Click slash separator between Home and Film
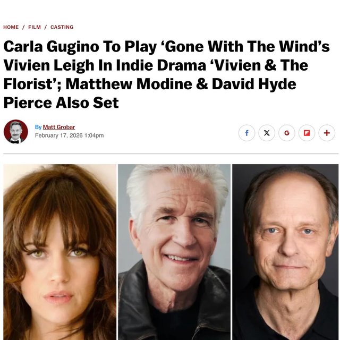This screenshot has width=340, height=340. pos(23,27)
